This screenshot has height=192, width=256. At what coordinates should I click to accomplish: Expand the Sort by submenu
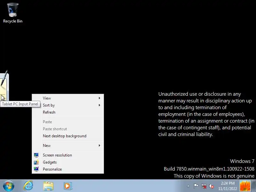(x=68, y=105)
